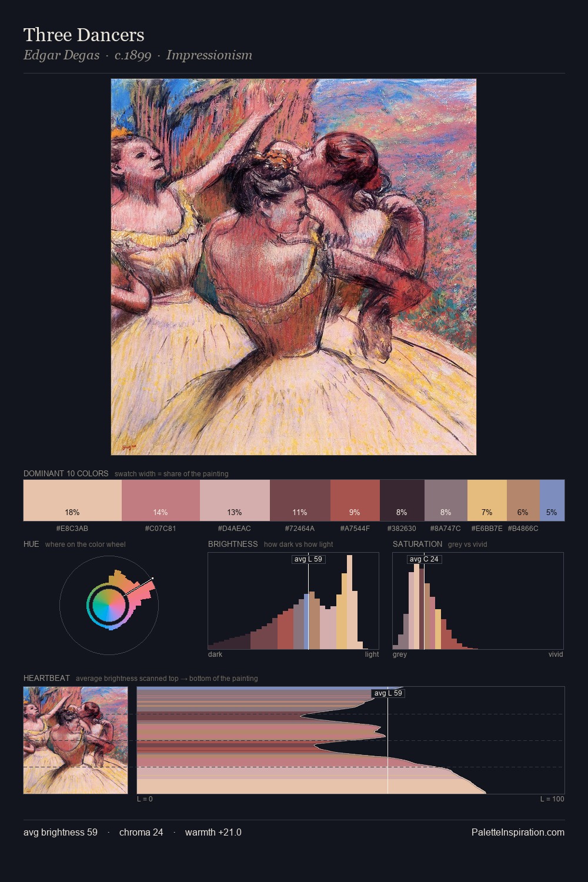Select the 14% dusty rose swatch
The height and width of the screenshot is (882, 588).
pyautogui.click(x=161, y=500)
